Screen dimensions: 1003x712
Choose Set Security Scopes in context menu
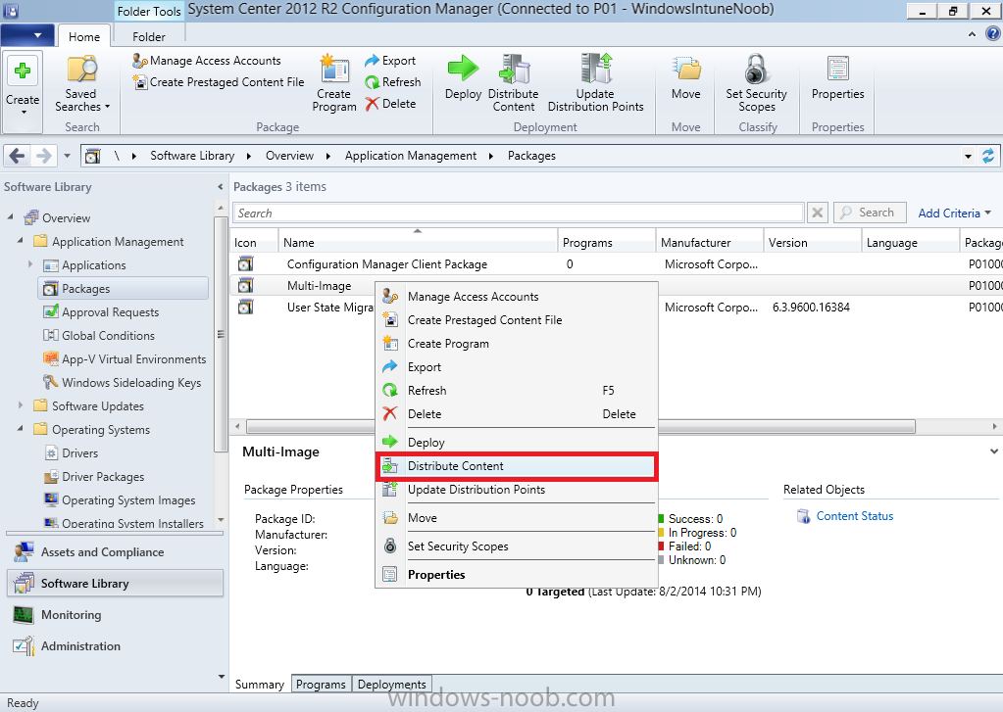(517, 546)
